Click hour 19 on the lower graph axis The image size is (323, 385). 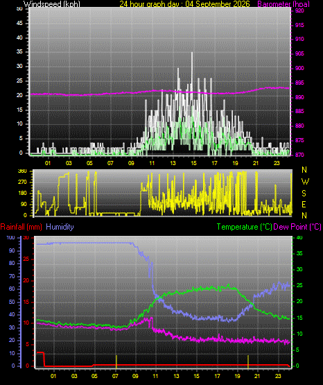[237, 376]
